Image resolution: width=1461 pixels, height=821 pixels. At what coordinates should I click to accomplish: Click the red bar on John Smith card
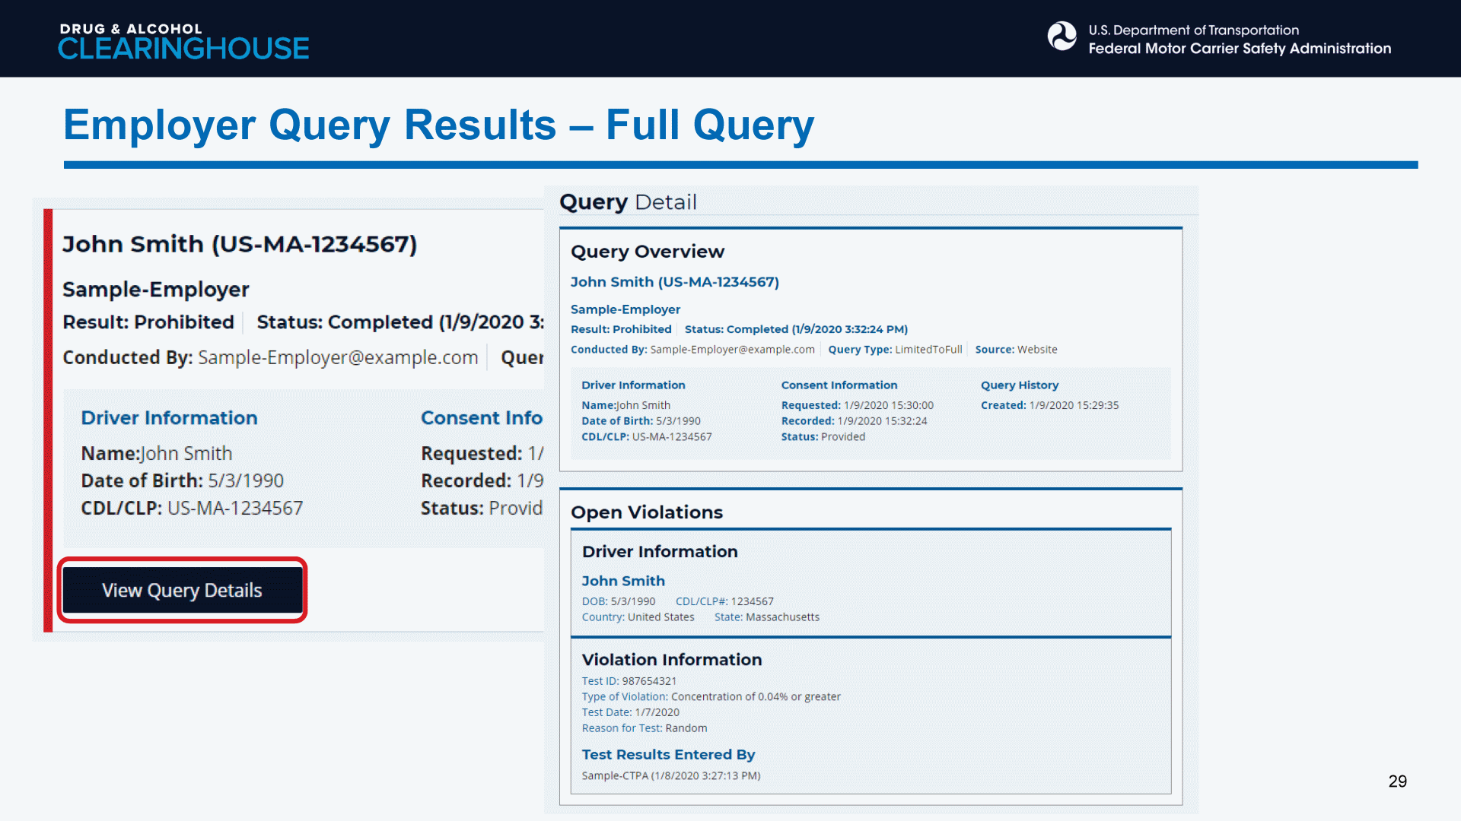point(48,420)
